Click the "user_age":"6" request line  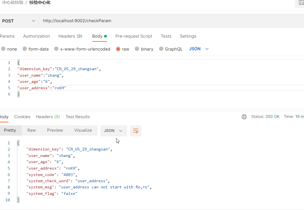pos(35,82)
